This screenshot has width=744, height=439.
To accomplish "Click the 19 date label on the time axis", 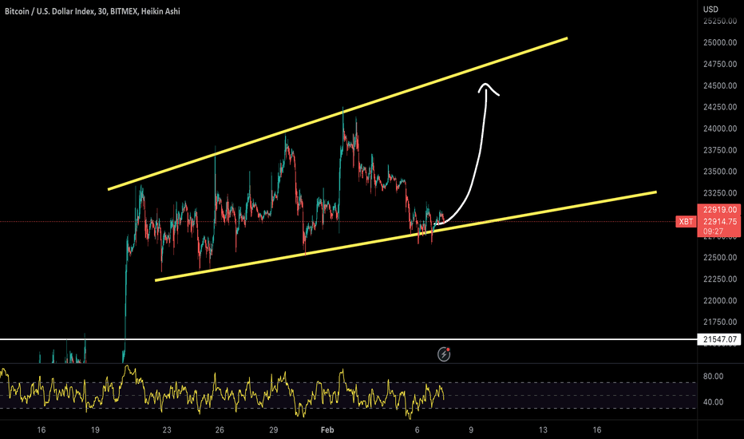I will tap(95, 430).
